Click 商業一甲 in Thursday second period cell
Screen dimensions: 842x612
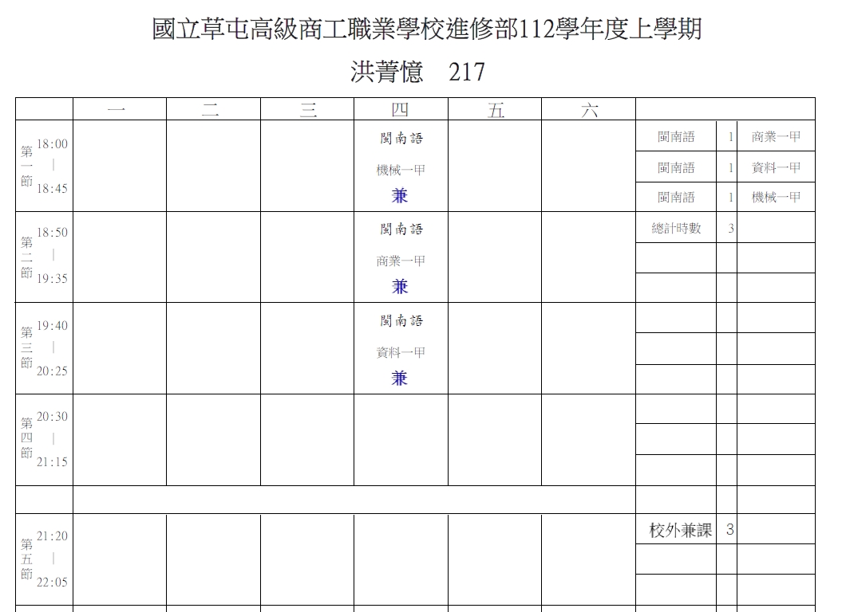[401, 261]
